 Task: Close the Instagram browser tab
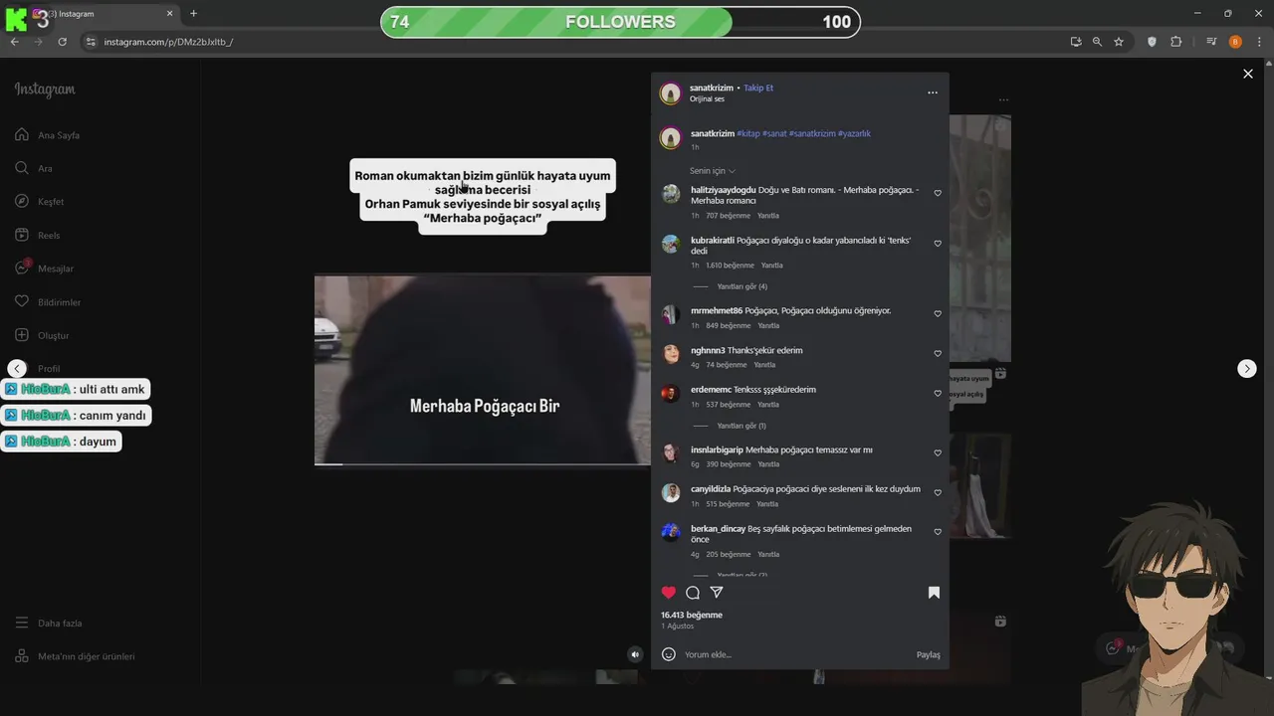[169, 14]
